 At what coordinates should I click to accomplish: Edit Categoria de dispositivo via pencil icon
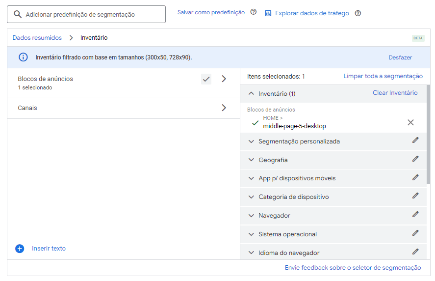click(x=415, y=196)
